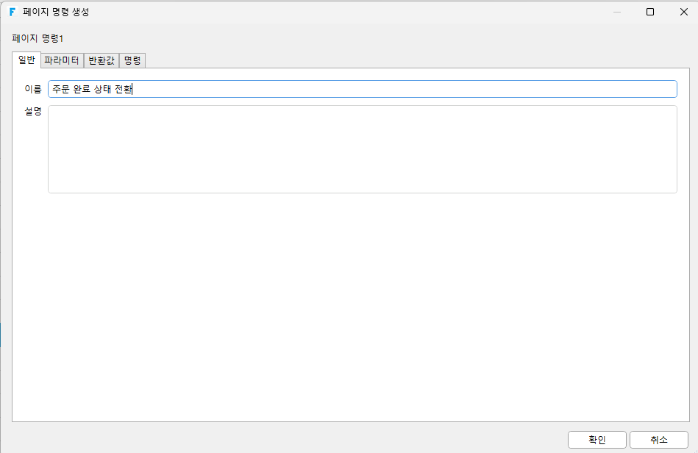Click the blue F application icon in title bar

[13, 12]
